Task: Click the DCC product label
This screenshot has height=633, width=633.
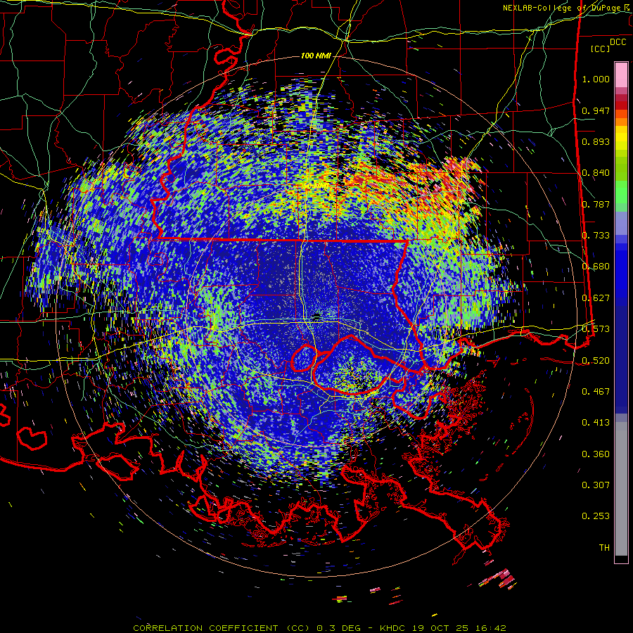Action: pos(618,42)
